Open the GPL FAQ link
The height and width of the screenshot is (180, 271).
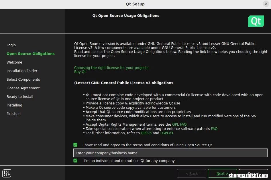(179, 124)
